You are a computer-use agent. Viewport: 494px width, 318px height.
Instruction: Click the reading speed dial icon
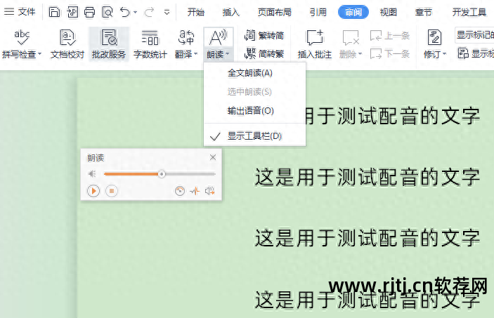(180, 191)
